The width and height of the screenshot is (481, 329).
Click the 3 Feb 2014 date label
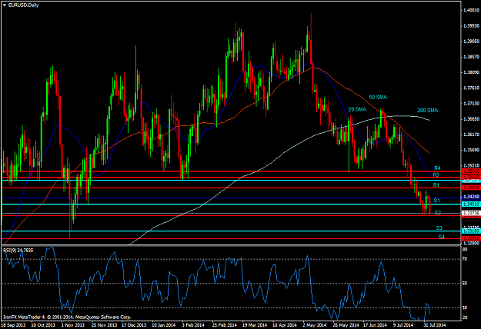pos(193,324)
